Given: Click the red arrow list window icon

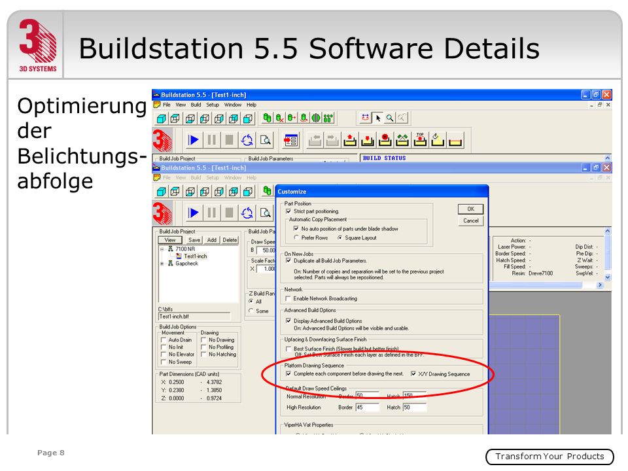Looking at the screenshot, I should tap(290, 140).
